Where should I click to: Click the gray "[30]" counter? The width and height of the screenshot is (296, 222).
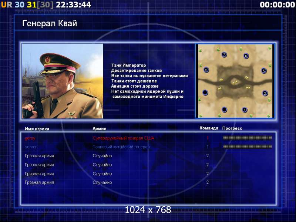pos(45,5)
